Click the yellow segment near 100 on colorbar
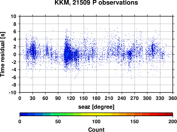The width and height of the screenshot is (177, 132). pos(96,114)
